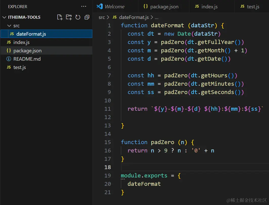Switch to the package.json editor tab
Screen dimensions: 269x205
pyautogui.click(x=164, y=7)
